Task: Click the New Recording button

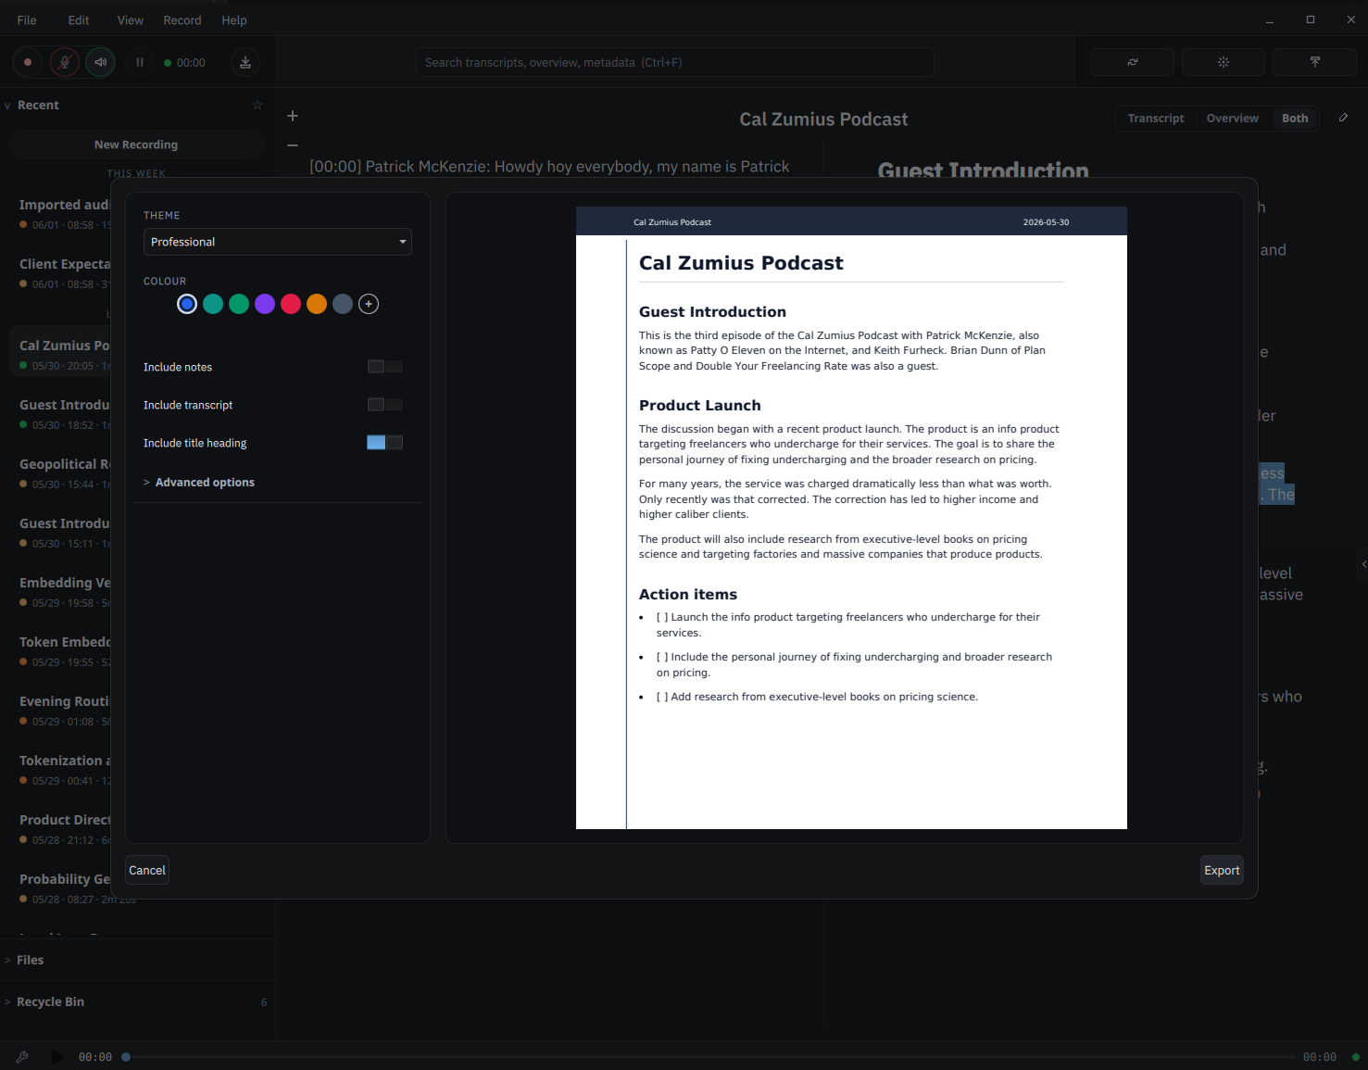Action: pyautogui.click(x=136, y=145)
